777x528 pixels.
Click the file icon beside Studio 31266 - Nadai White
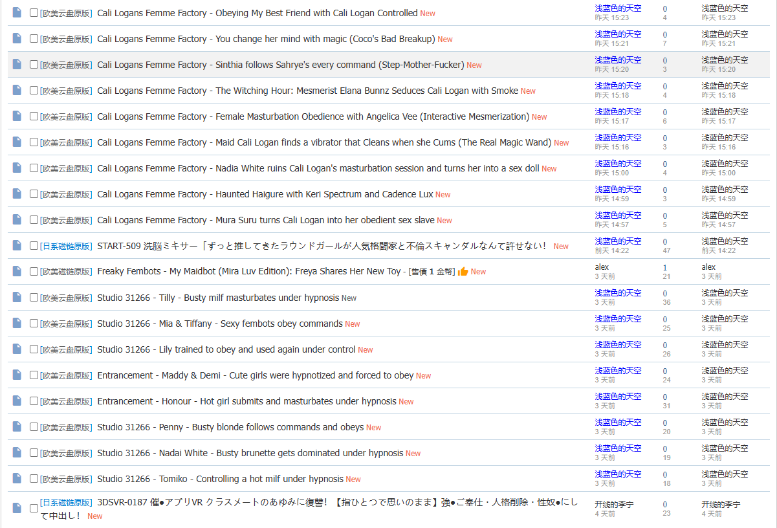pos(17,452)
